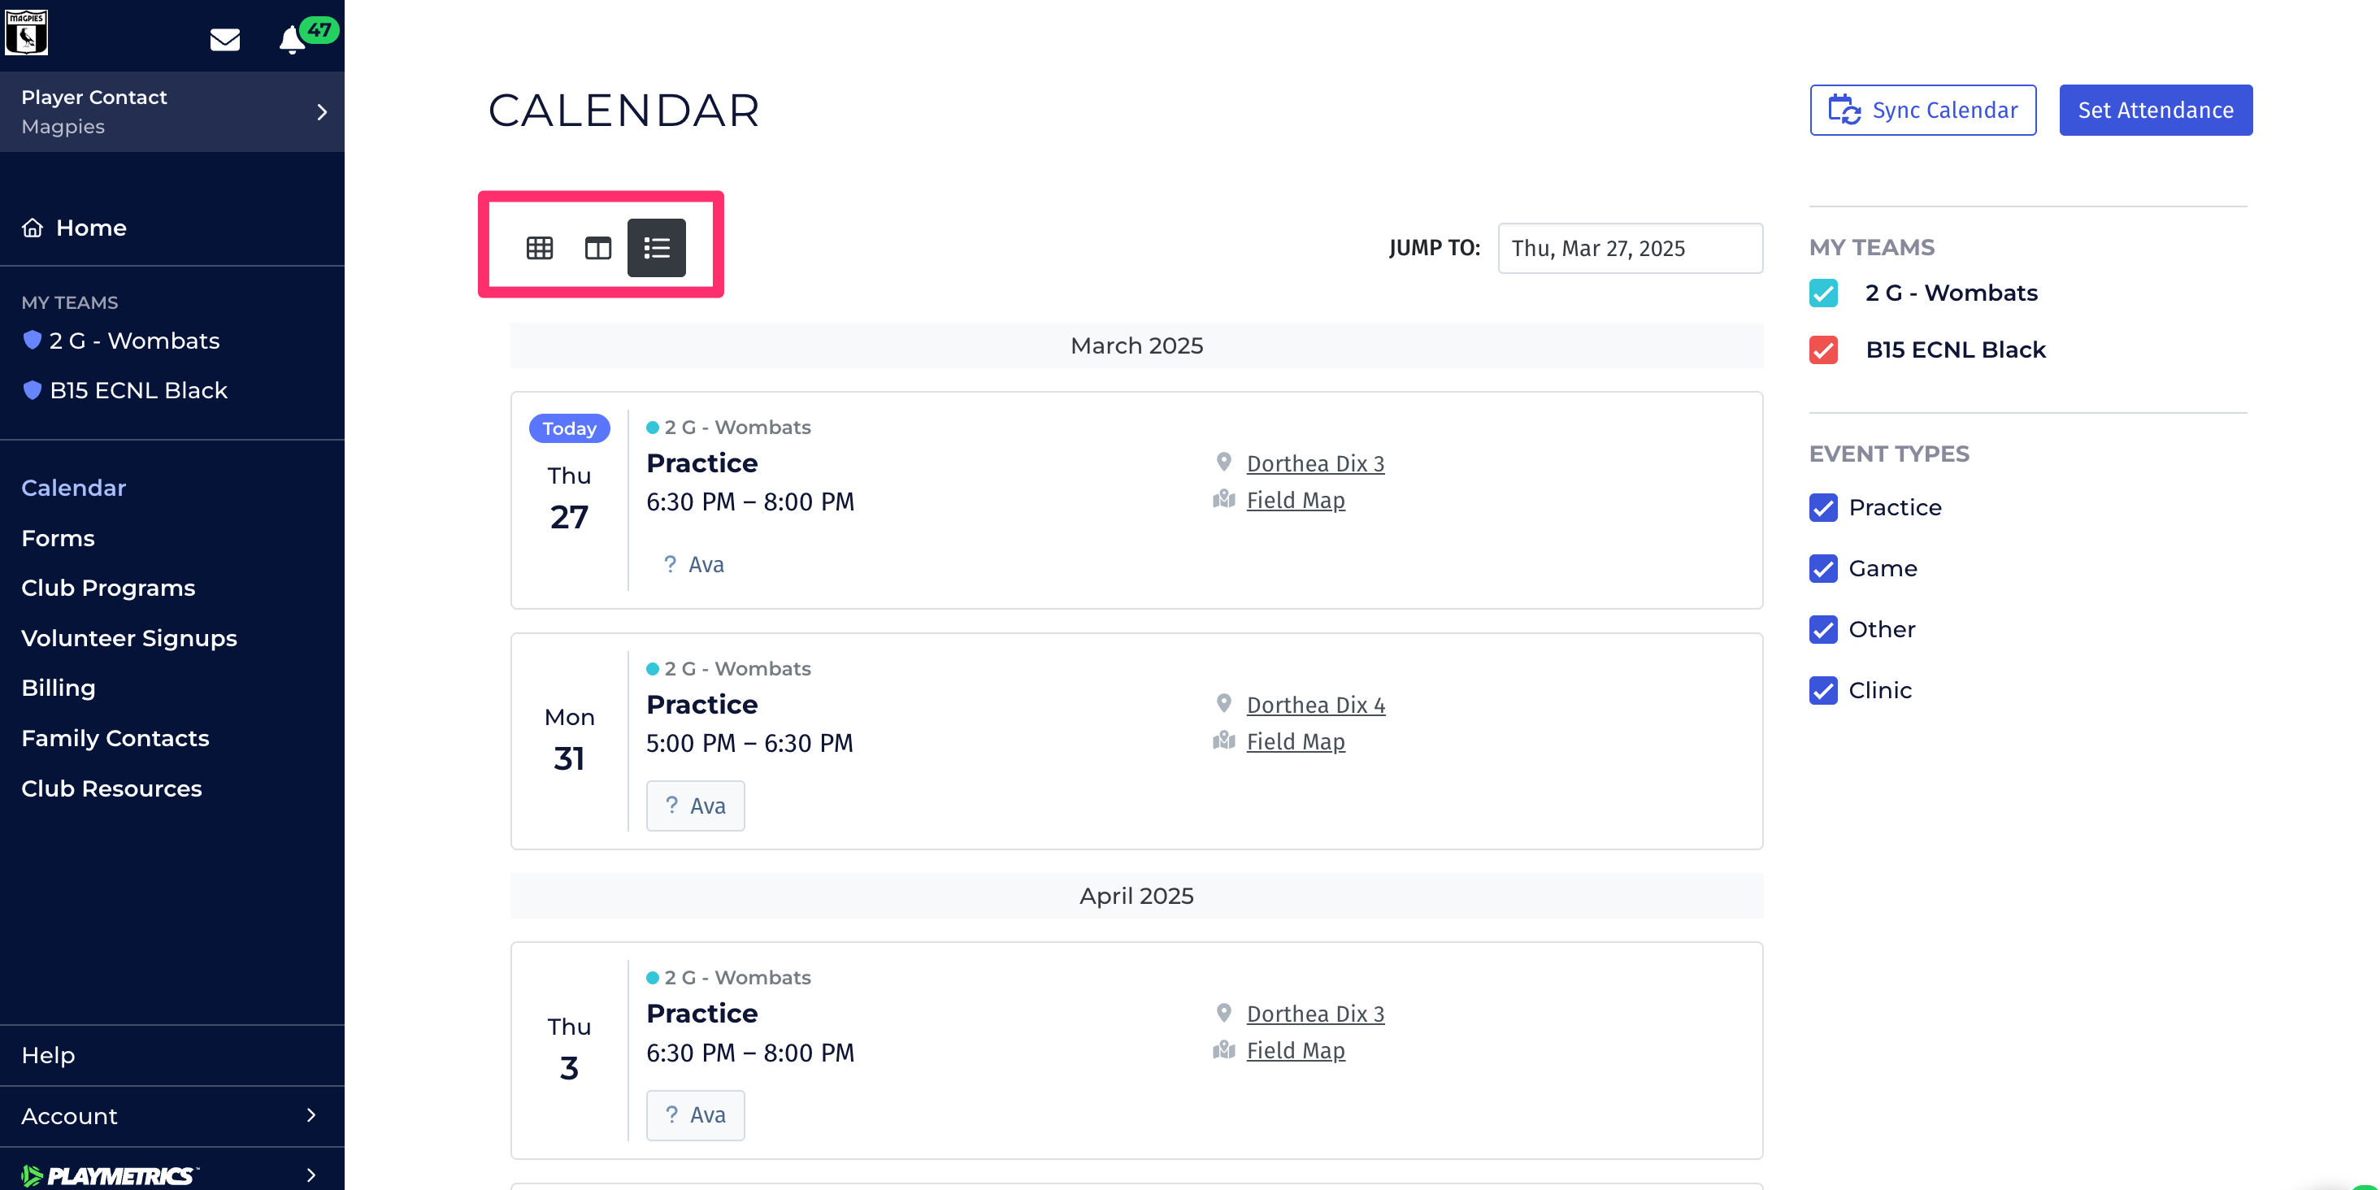Open the mail envelope icon
The height and width of the screenshot is (1190, 2380).
[x=224, y=39]
